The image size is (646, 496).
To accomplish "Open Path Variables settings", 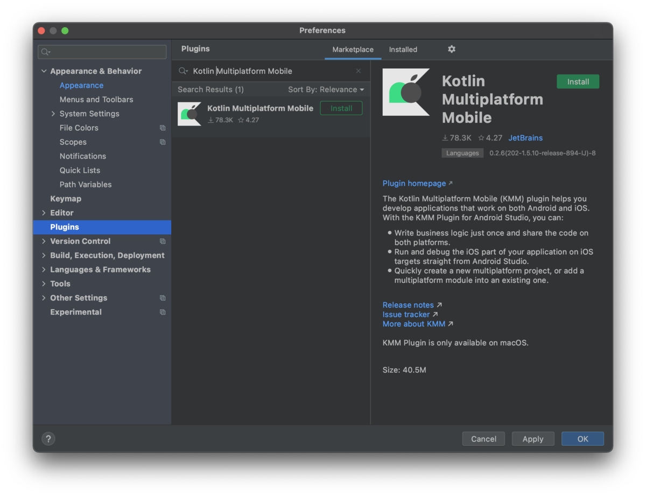I will coord(86,185).
